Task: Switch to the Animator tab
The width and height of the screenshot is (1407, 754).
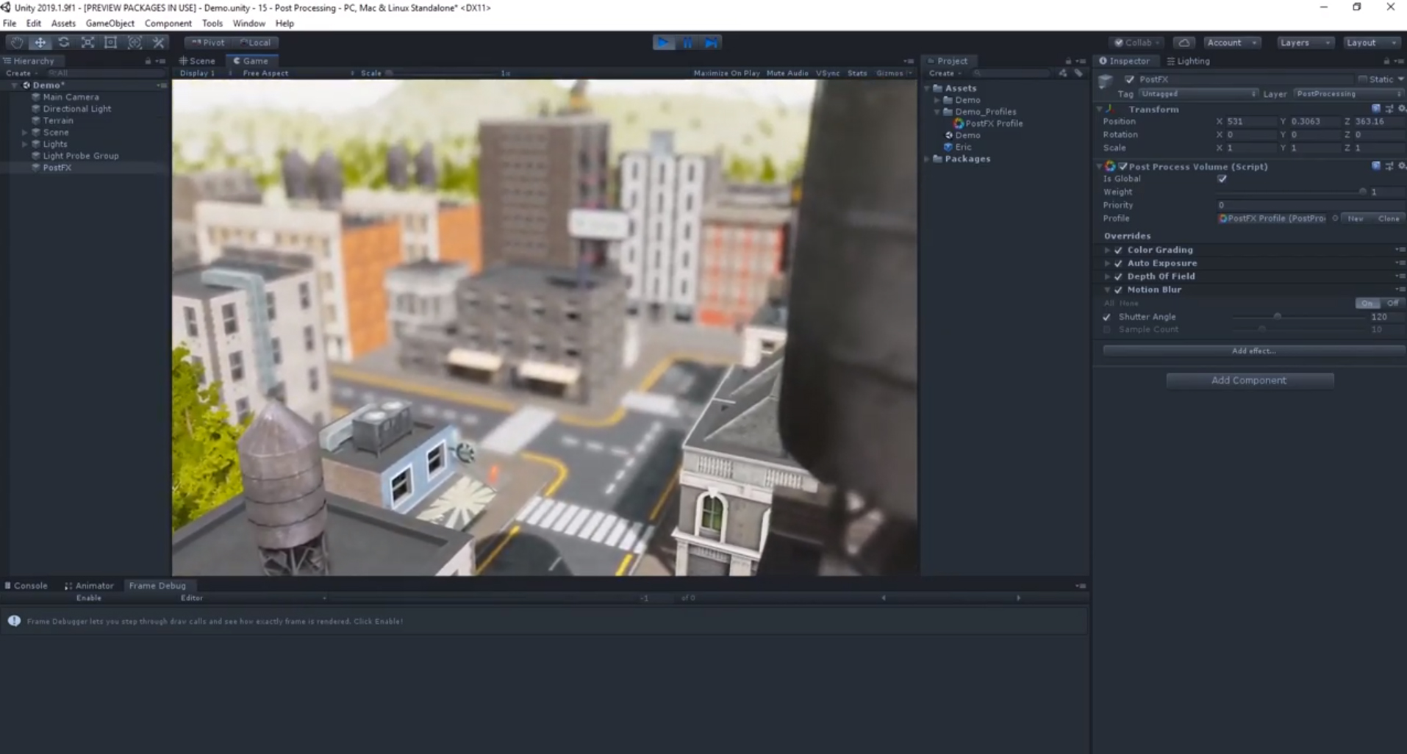Action: point(89,586)
